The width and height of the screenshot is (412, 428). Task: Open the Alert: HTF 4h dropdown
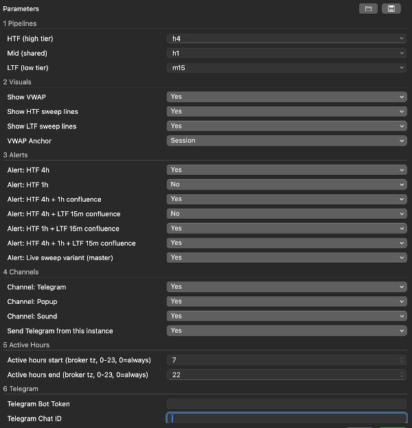click(x=287, y=170)
